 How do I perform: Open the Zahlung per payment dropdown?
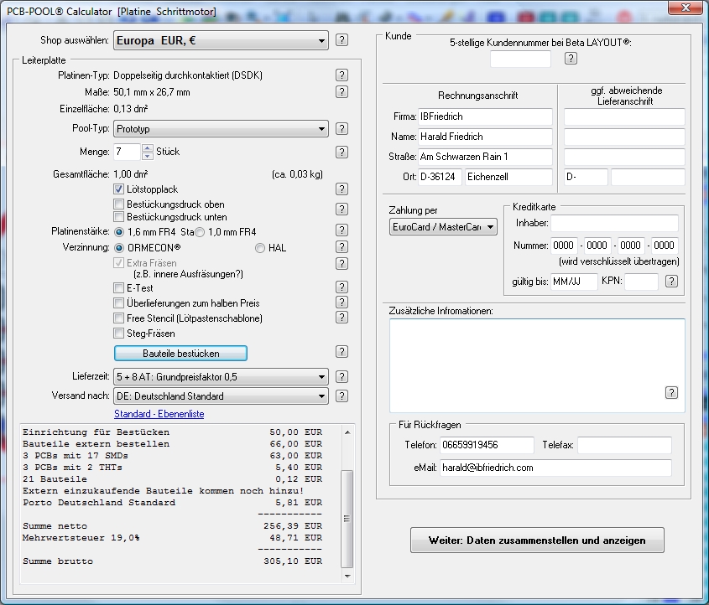pos(443,227)
